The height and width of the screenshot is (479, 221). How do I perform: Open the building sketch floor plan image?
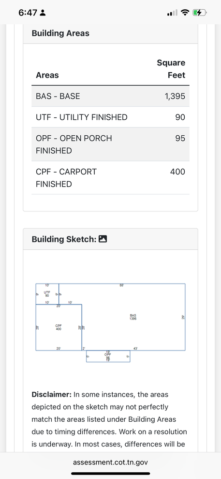pos(110,322)
